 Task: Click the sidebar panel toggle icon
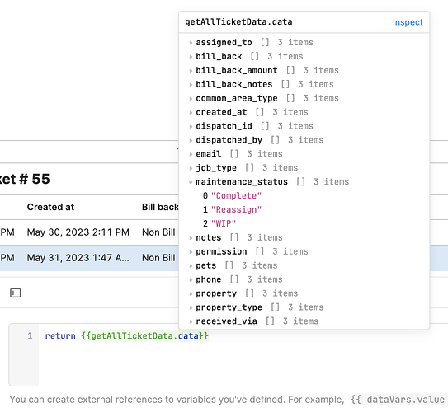16,293
